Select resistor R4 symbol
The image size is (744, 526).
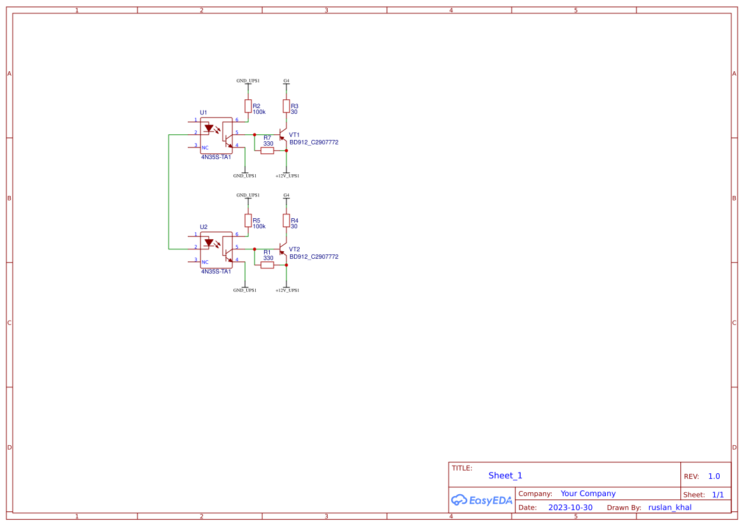point(286,221)
